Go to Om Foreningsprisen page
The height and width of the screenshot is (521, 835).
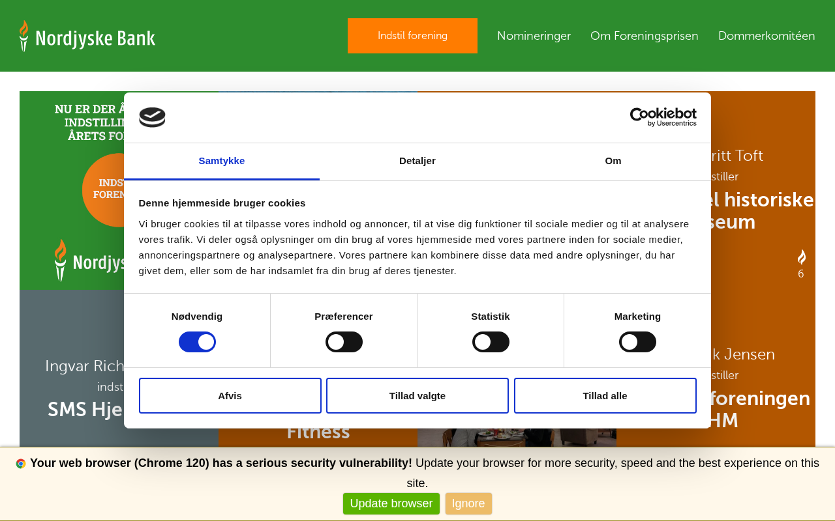tap(645, 36)
